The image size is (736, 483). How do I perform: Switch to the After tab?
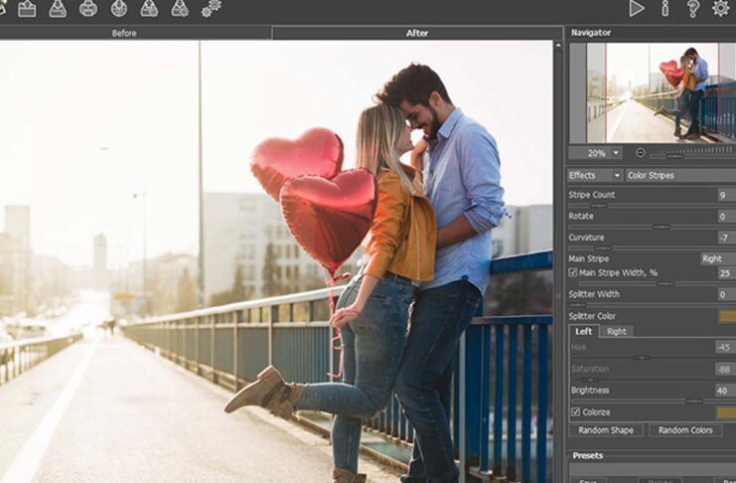click(417, 33)
